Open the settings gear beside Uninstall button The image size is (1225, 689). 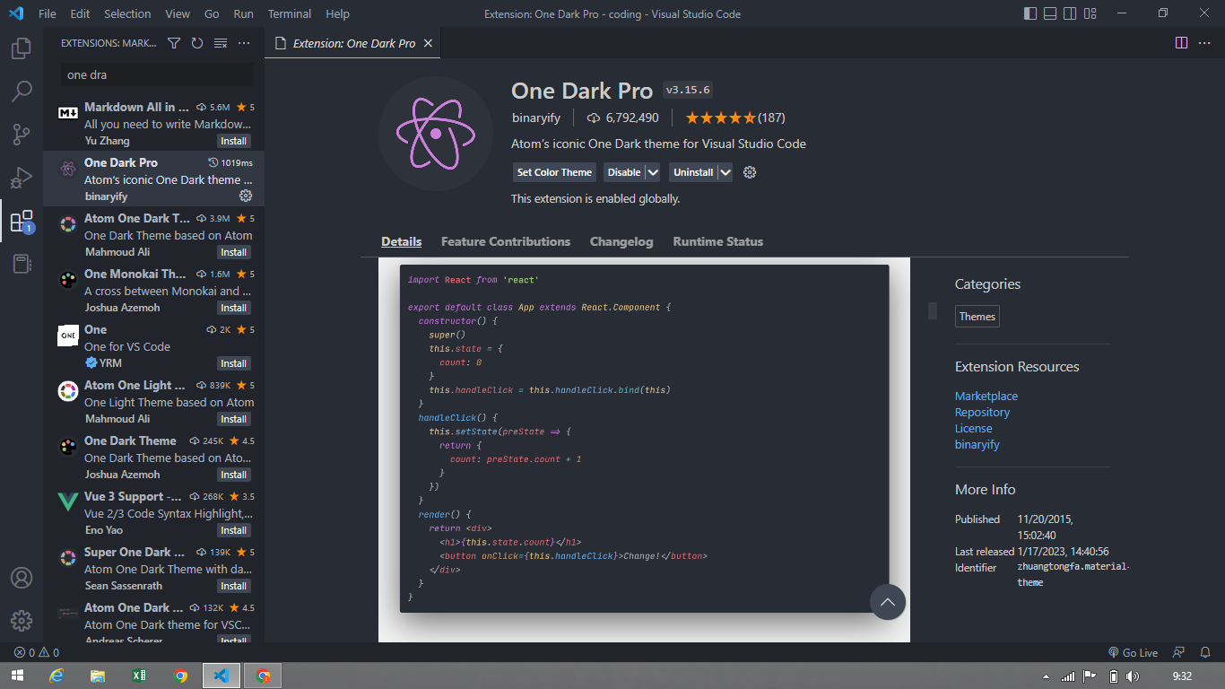750,172
